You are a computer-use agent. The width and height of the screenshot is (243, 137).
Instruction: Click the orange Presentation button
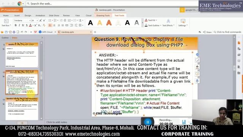[10, 10]
